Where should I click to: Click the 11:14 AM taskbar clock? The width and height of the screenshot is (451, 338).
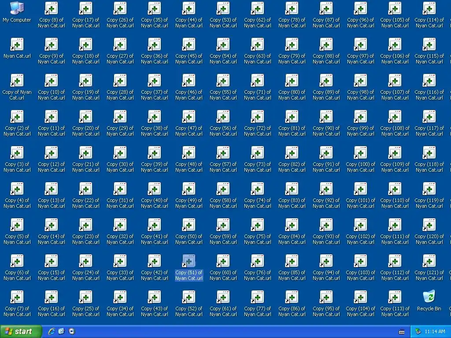pos(435,332)
